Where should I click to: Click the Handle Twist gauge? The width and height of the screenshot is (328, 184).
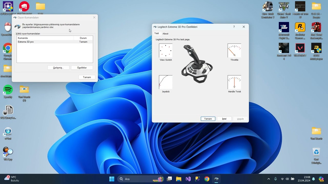tap(234, 82)
